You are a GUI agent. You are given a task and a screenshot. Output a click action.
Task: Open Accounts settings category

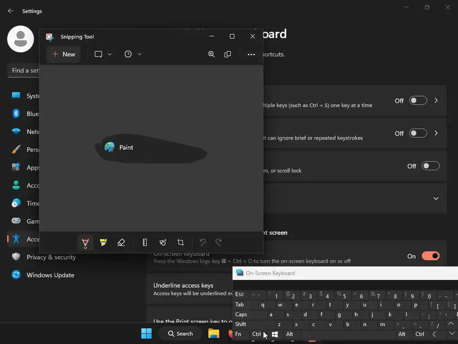[25, 185]
